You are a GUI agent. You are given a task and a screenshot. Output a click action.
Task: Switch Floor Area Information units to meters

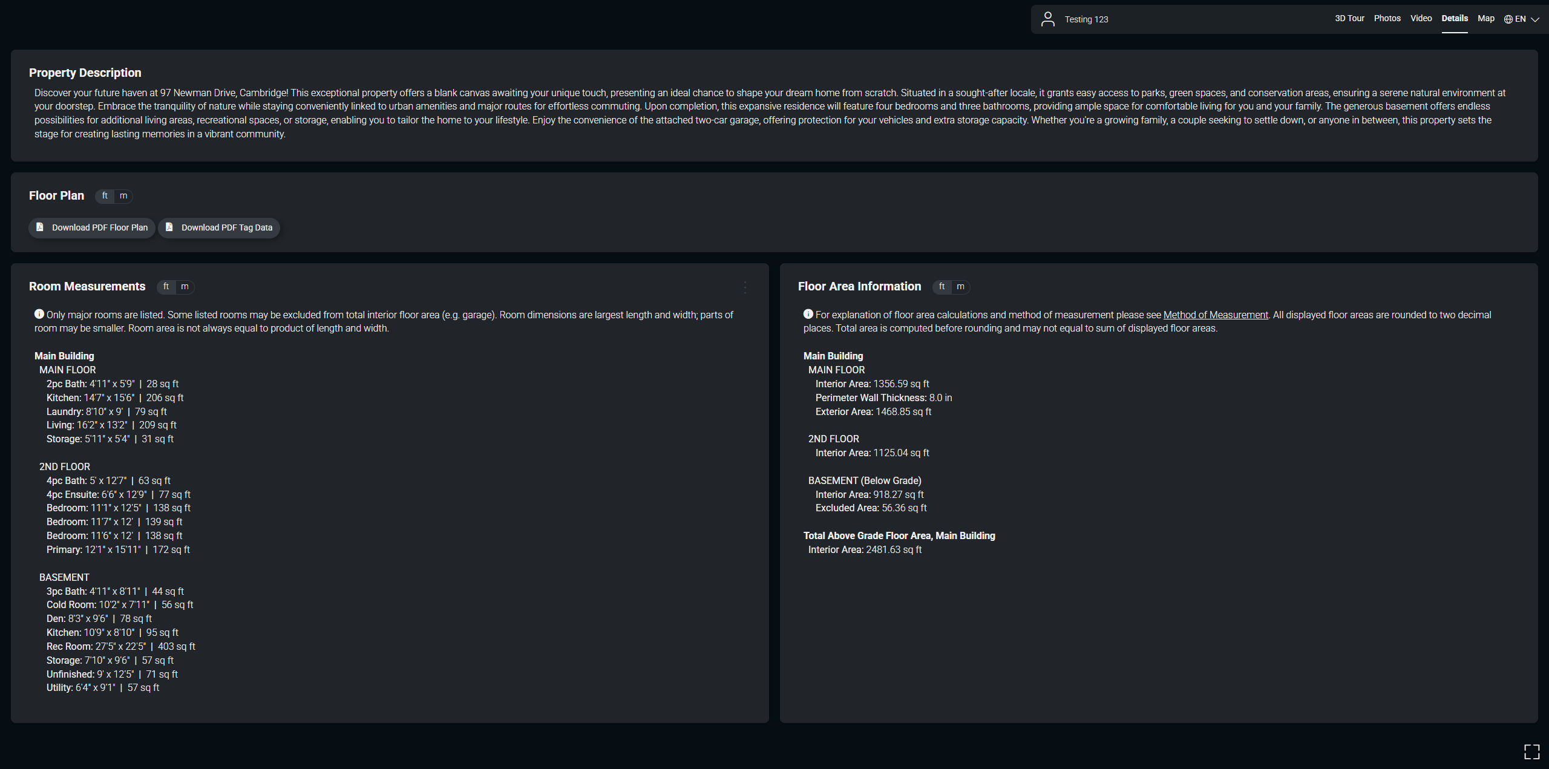[960, 287]
